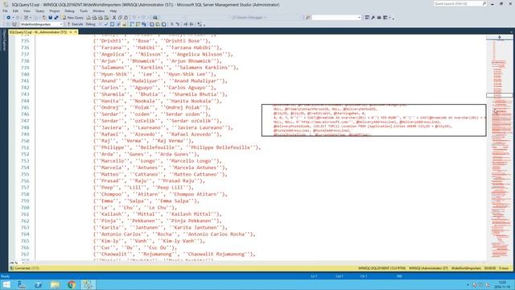
Task: Click the Comment out selected lines icon
Action: [x=171, y=24]
